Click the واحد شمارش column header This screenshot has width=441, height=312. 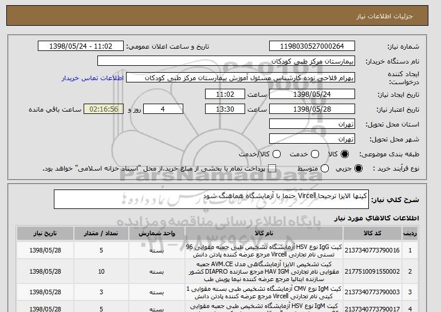157,234
